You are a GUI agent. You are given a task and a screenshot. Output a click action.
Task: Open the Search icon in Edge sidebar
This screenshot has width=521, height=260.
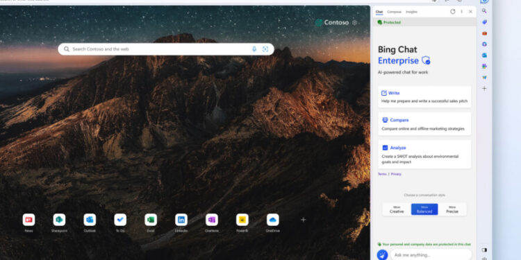(484, 11)
